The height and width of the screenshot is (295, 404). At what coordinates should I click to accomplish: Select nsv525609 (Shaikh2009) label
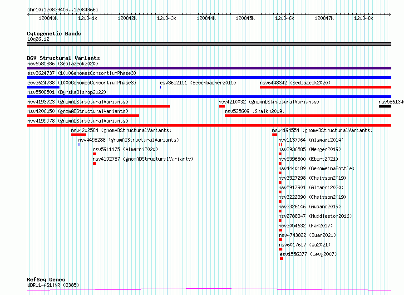click(x=255, y=111)
